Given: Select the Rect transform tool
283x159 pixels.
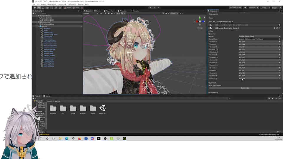Looking at the screenshot, I should 51,8.
